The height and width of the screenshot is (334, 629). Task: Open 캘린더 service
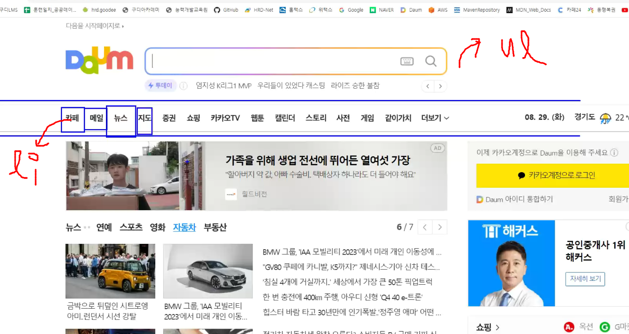tap(285, 118)
